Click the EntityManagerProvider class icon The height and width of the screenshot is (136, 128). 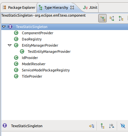[16, 45]
